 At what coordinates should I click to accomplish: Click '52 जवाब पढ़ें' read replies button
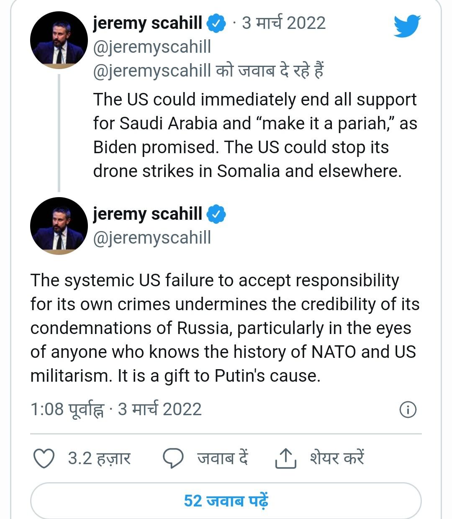pos(226,501)
